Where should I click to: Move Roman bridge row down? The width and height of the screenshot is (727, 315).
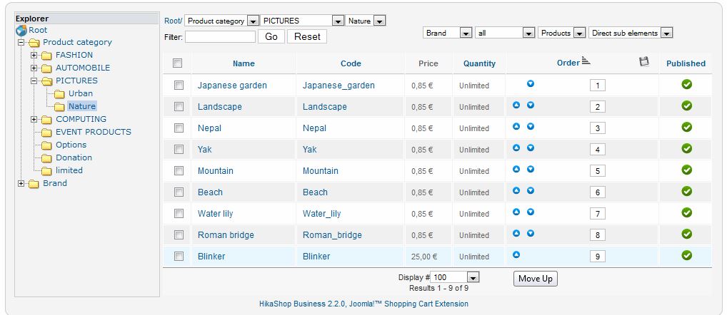tap(531, 233)
